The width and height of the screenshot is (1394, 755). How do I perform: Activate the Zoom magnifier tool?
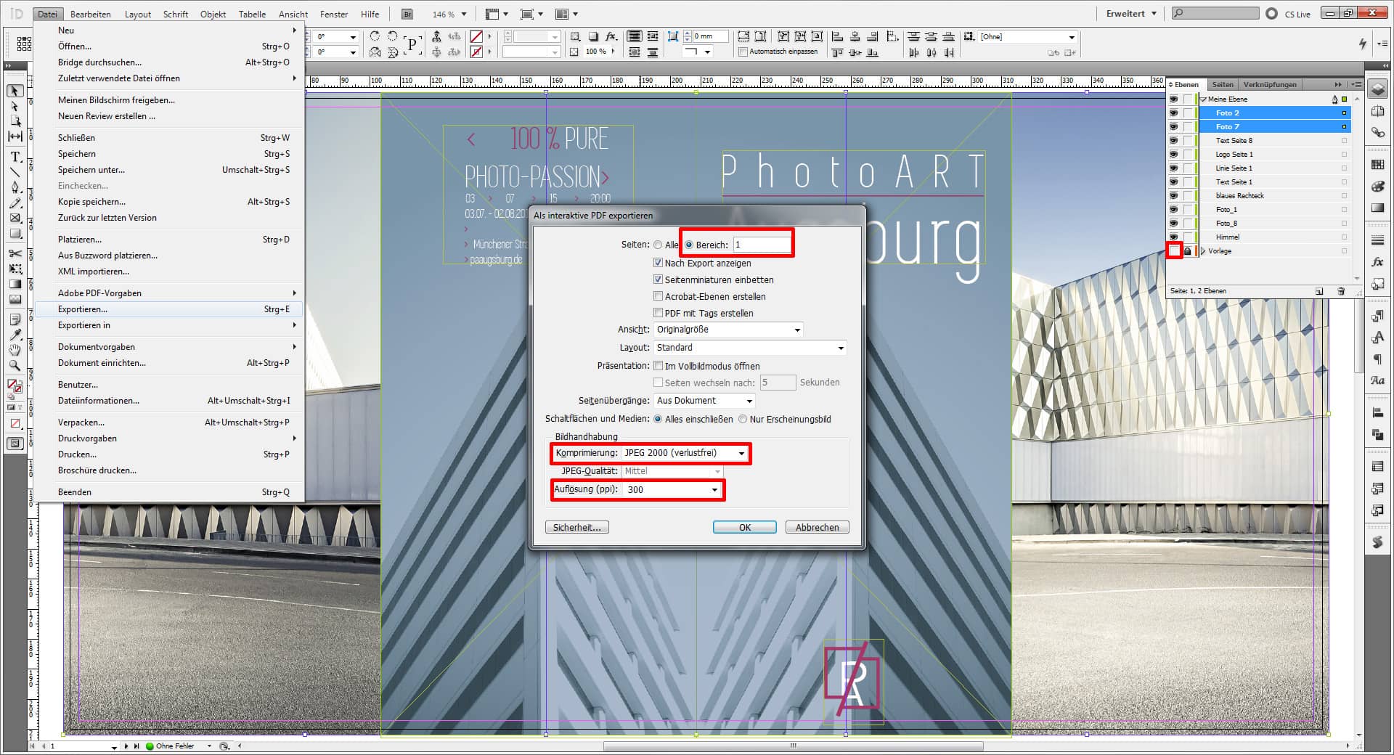[x=15, y=366]
